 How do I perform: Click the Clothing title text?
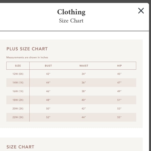click(x=71, y=12)
